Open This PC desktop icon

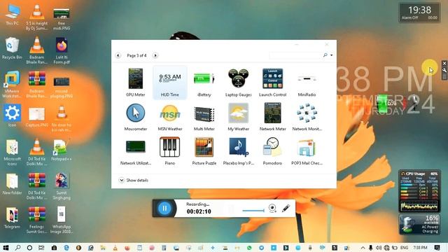coord(12,15)
